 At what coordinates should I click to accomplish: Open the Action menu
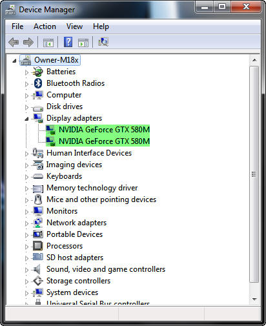click(x=45, y=26)
